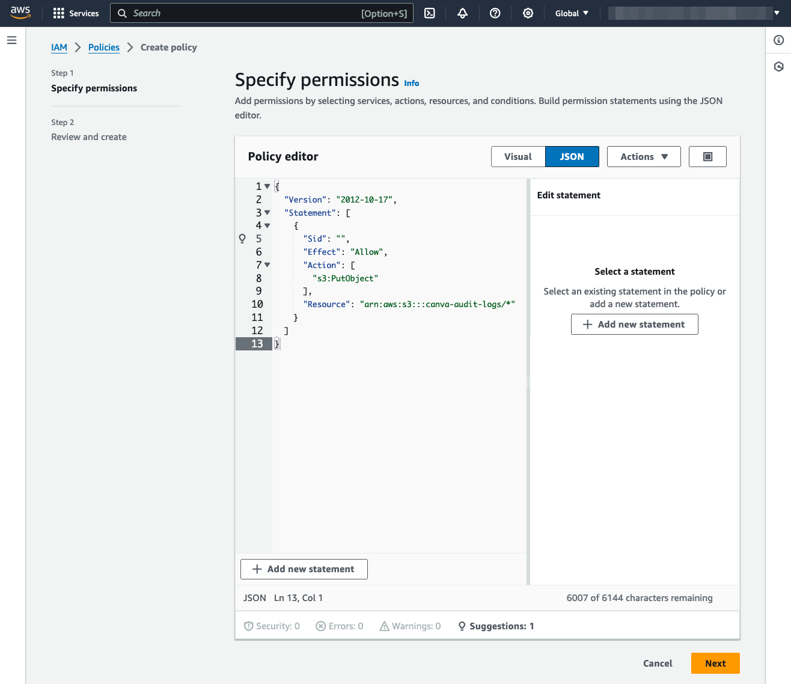791x684 pixels.
Task: Open the info panel icon on right sidebar
Action: 778,40
